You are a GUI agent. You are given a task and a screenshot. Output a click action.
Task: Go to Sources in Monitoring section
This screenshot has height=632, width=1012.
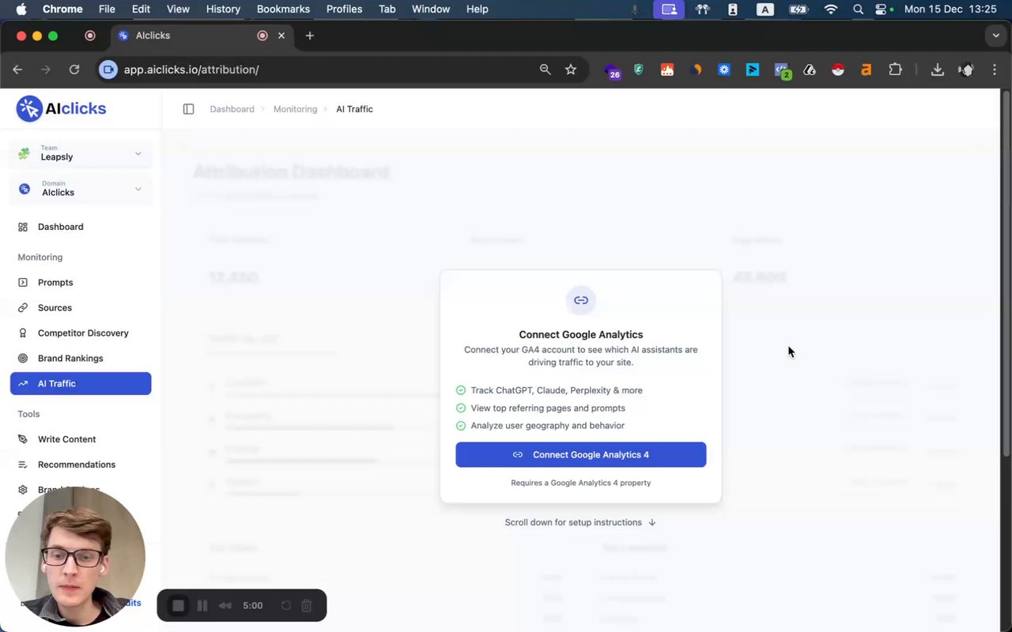[55, 307]
